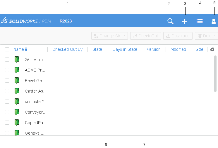The width and height of the screenshot is (218, 148).
Task: Open the Conveyor... folder row
Action: point(35,112)
